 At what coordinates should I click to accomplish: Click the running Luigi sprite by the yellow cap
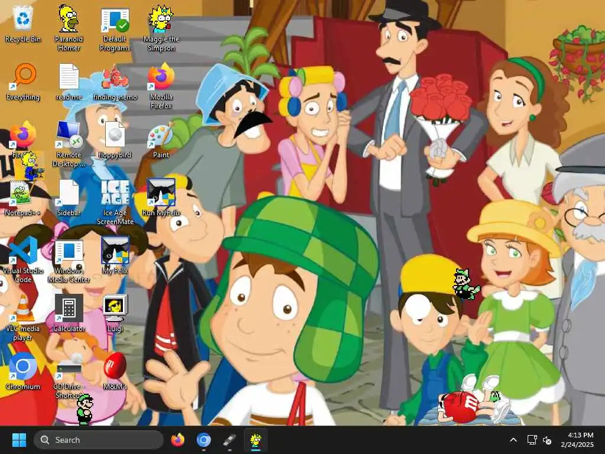coord(466,284)
